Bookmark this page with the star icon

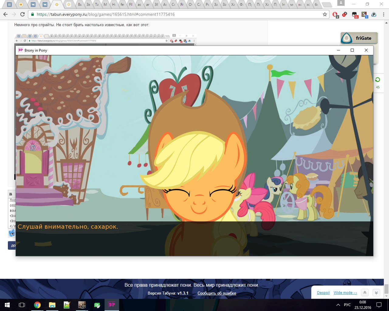tap(325, 14)
